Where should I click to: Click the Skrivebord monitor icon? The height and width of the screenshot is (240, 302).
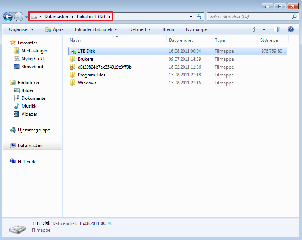tap(17, 66)
